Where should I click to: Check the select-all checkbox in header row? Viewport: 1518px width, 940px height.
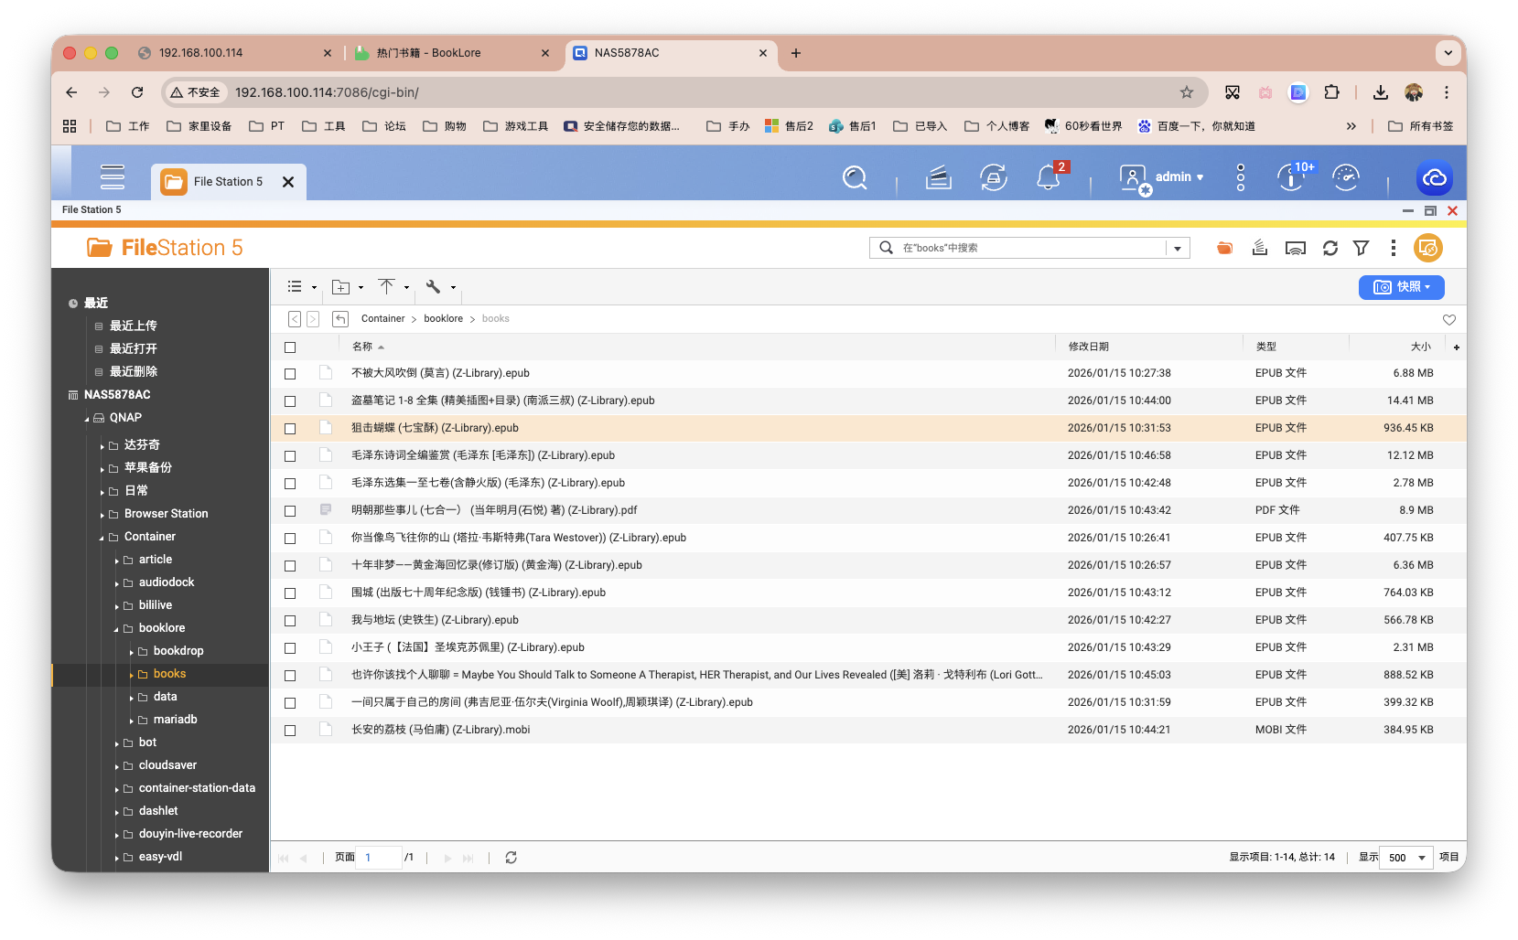pyautogui.click(x=290, y=347)
